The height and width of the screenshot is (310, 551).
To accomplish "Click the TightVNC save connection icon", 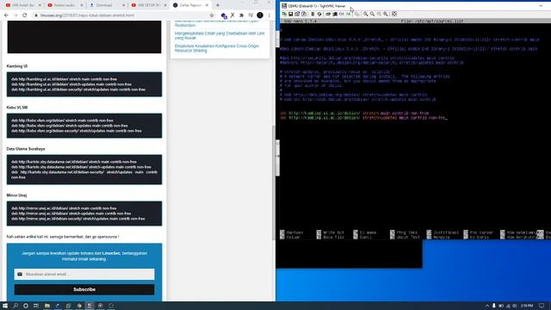I will click(291, 14).
